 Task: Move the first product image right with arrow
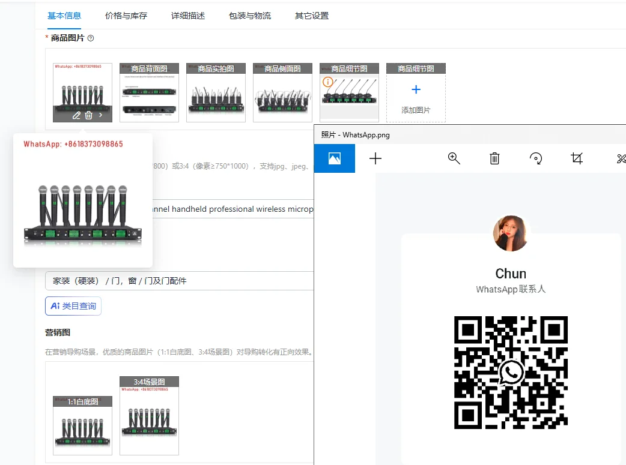(x=100, y=115)
